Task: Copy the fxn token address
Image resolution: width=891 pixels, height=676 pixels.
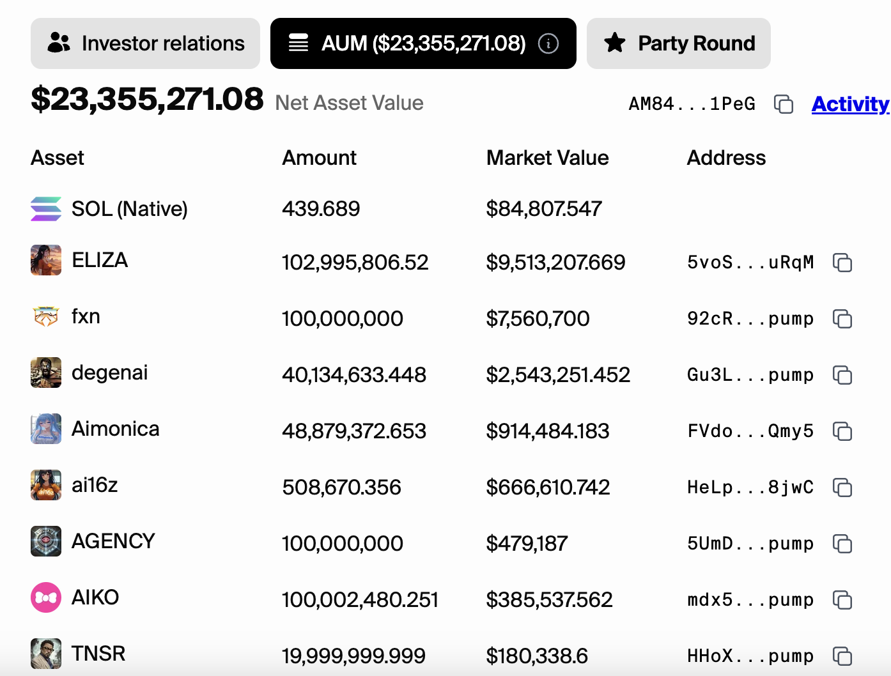Action: click(x=842, y=319)
